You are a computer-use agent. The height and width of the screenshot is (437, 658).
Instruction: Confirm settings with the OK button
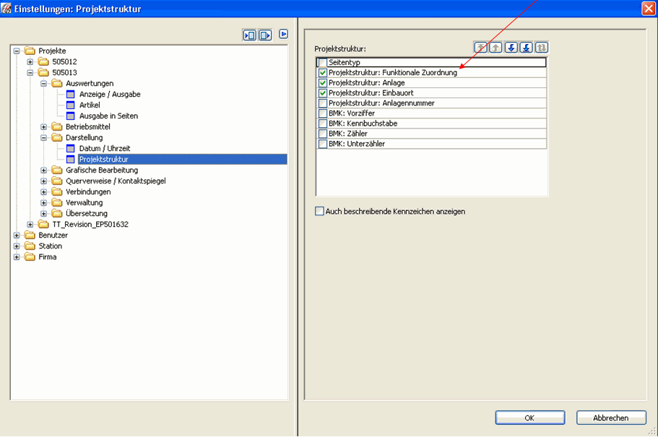[530, 417]
